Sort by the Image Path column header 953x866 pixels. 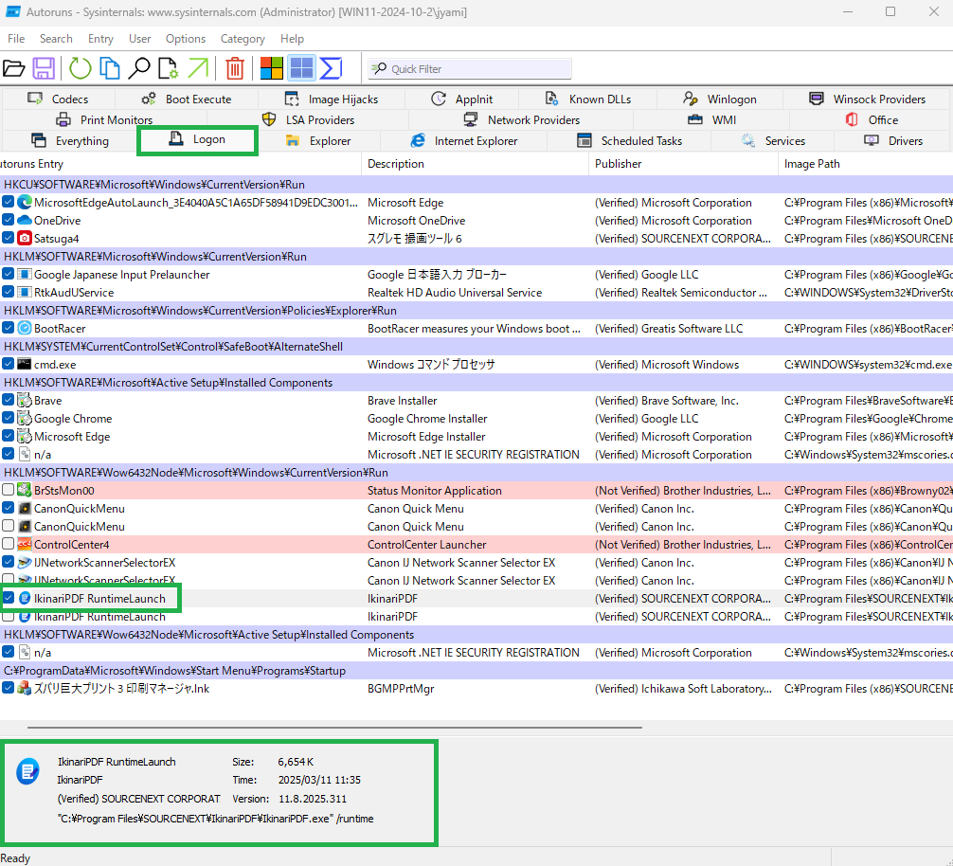click(866, 164)
